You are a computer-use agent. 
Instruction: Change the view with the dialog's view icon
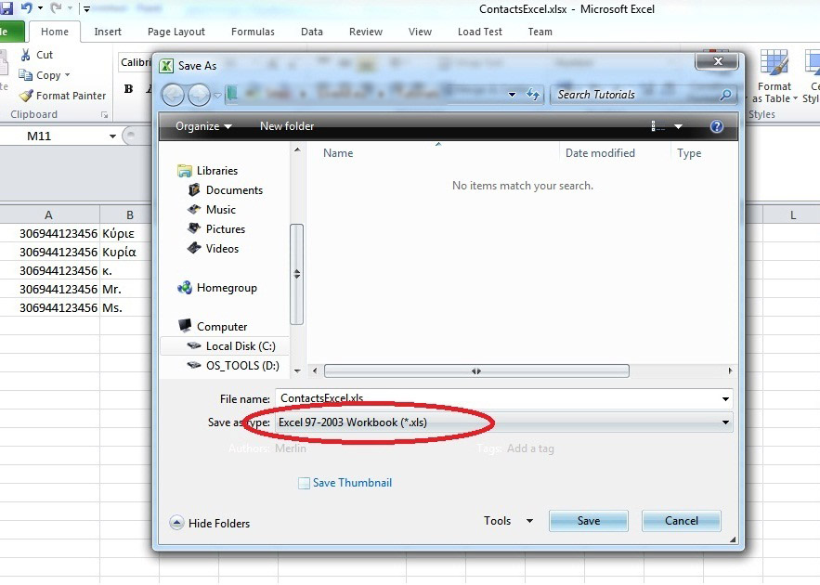point(657,126)
